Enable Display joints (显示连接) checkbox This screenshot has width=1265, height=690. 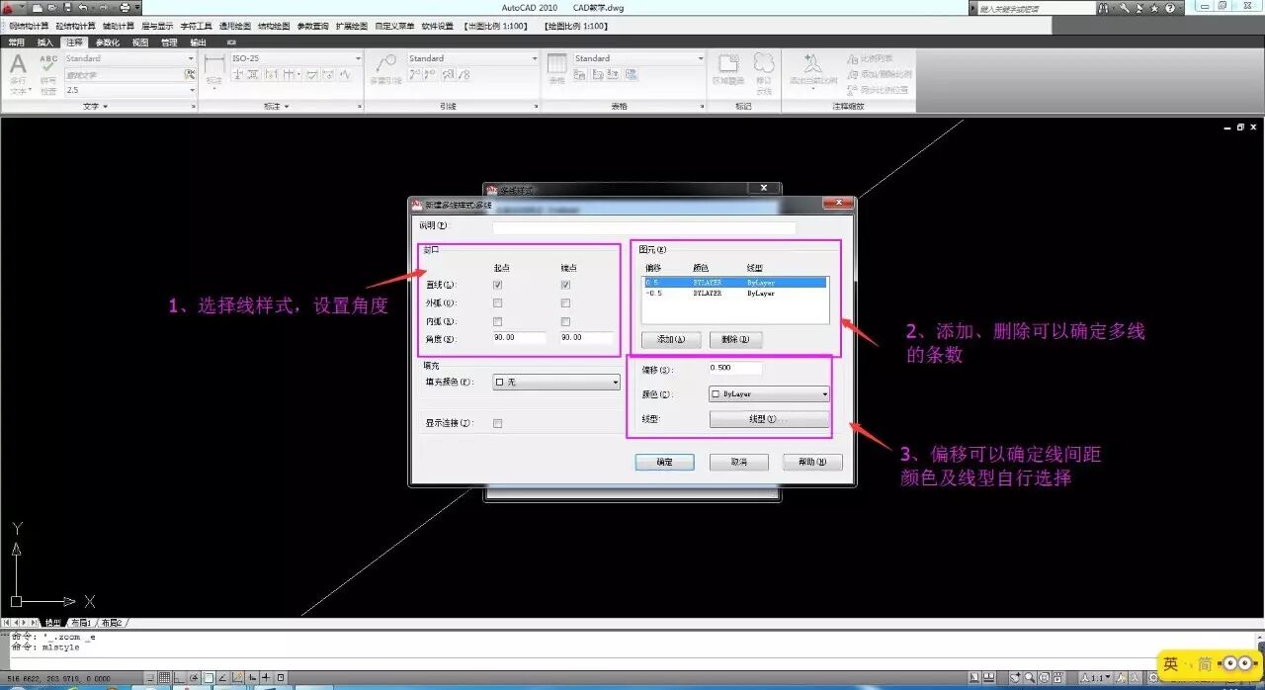497,423
